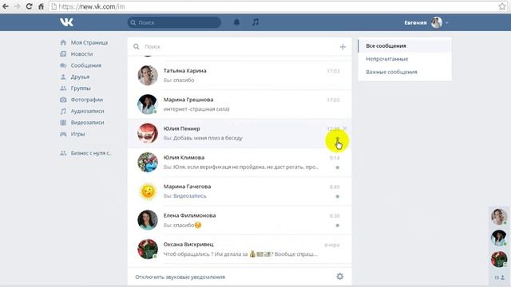Go to Новости in the sidebar
The height and width of the screenshot is (287, 511).
click(x=81, y=54)
